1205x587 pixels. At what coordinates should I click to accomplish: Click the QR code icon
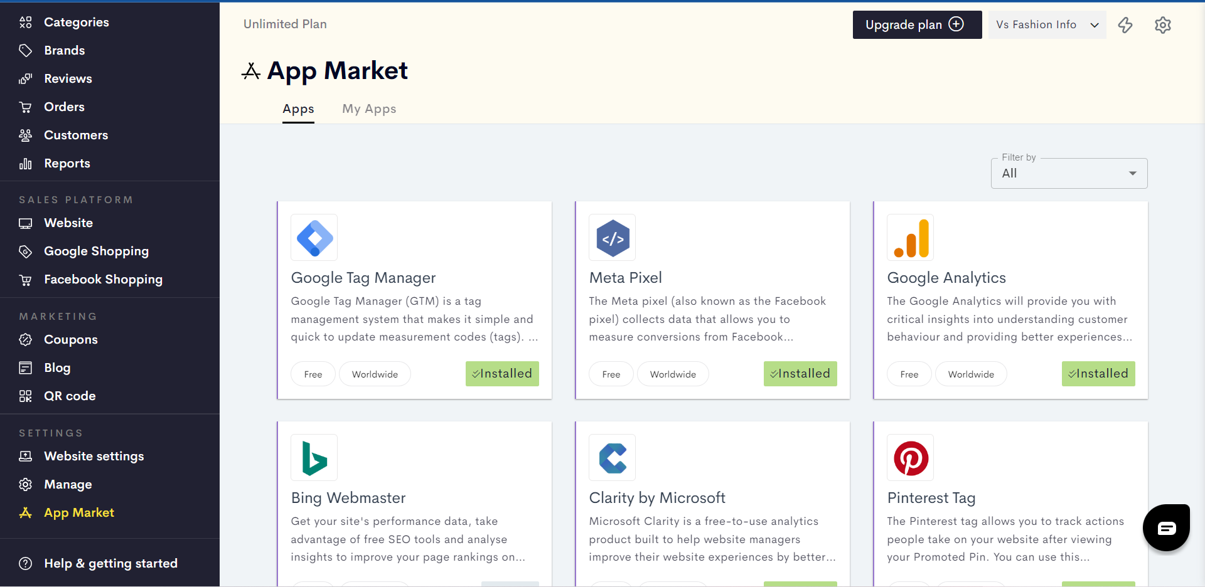click(x=25, y=396)
